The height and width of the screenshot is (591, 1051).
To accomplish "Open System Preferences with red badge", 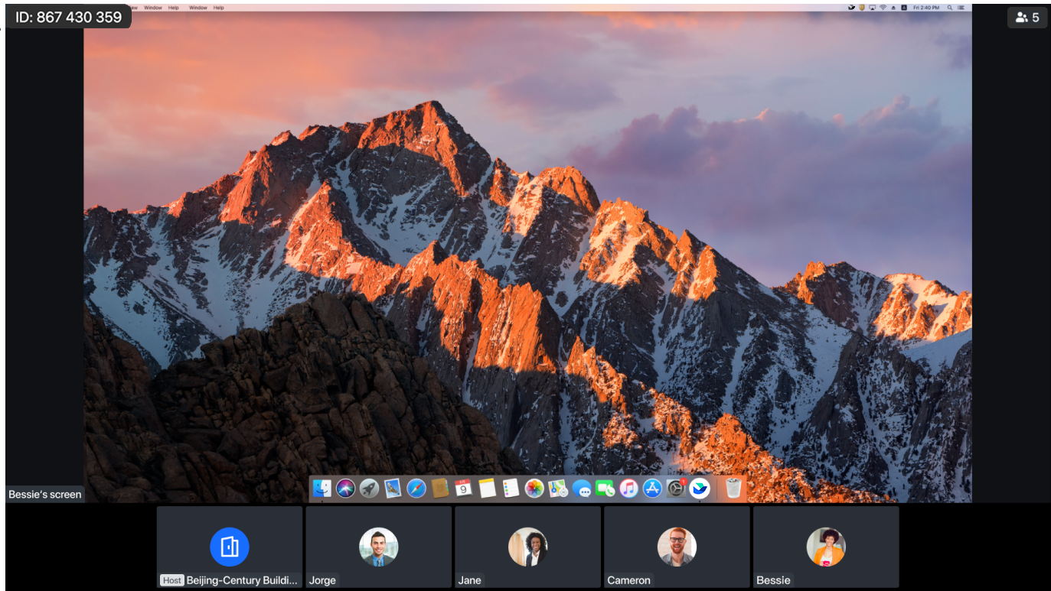I will 676,488.
